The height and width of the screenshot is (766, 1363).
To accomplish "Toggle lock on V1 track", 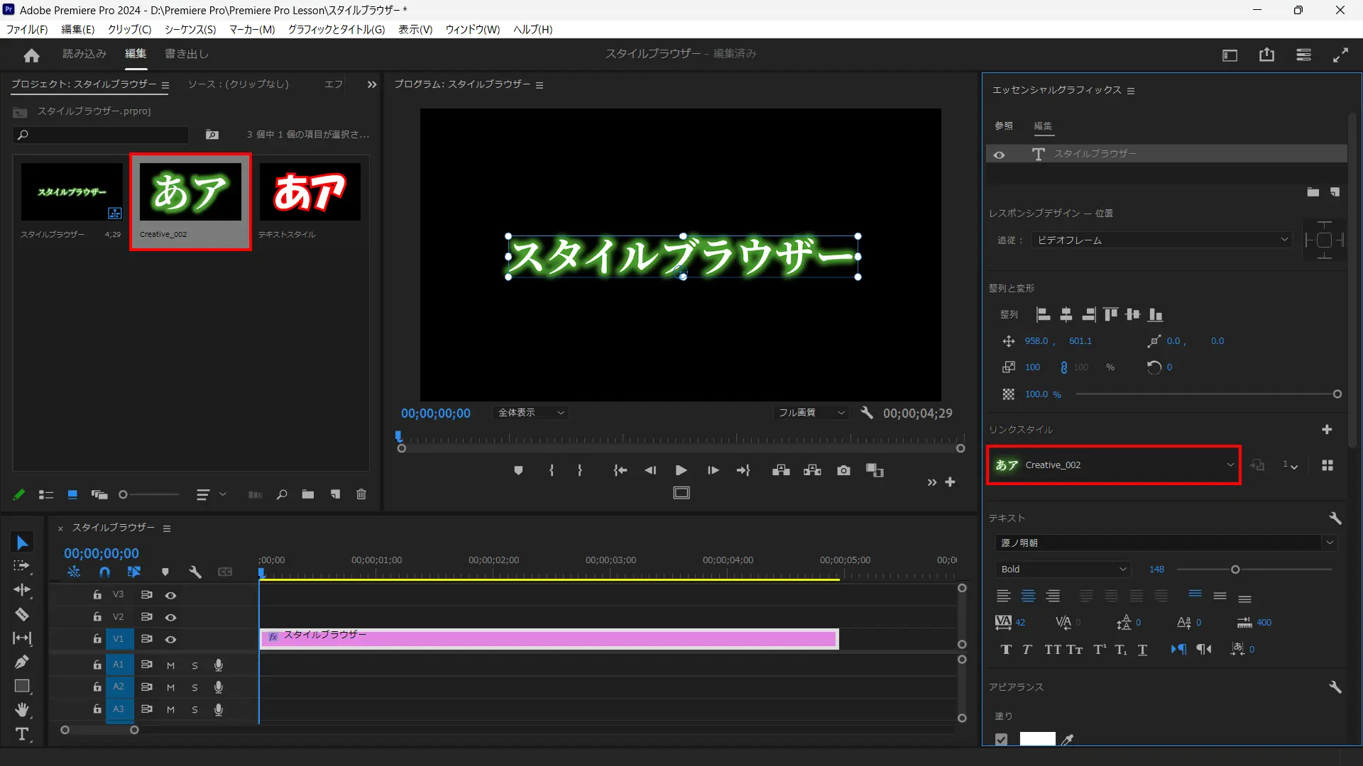I will [x=97, y=639].
